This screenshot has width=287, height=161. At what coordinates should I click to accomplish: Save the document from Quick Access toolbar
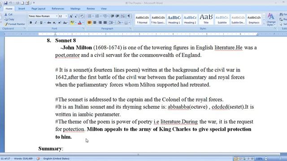[6, 3]
